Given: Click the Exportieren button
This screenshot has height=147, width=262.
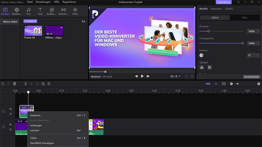Looking at the screenshot, I should click(224, 2).
